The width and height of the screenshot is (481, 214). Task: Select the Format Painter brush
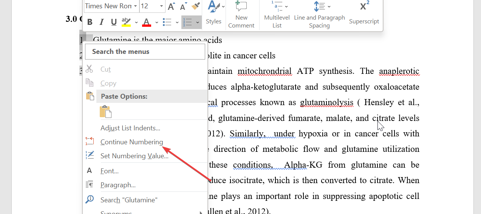(x=196, y=6)
